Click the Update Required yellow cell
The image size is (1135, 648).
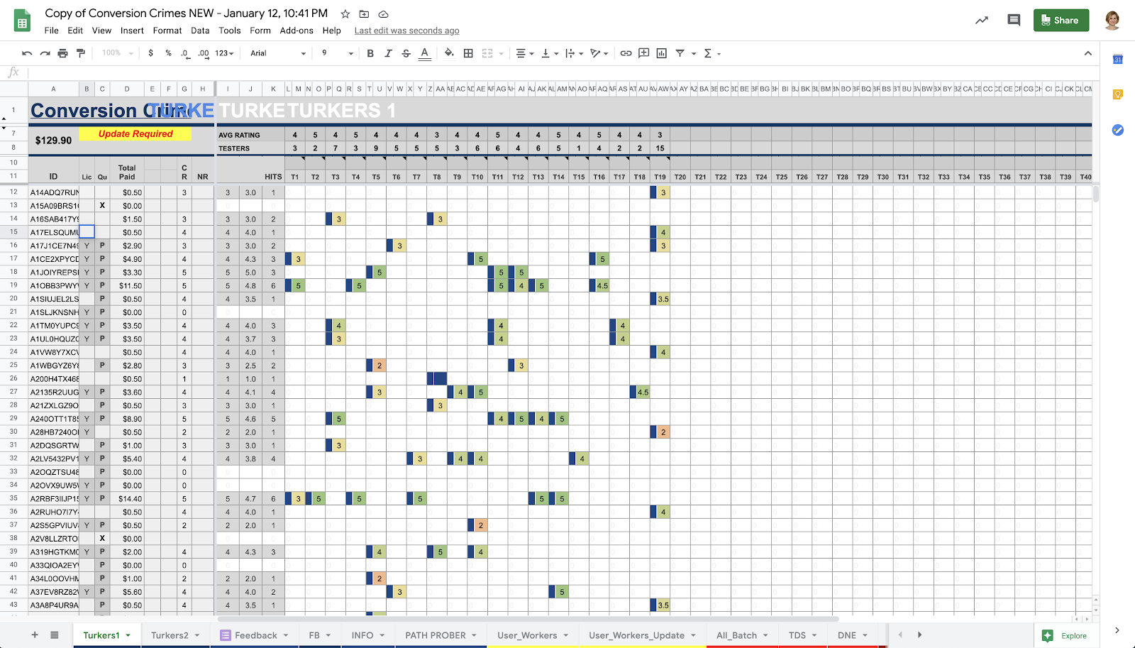(135, 133)
